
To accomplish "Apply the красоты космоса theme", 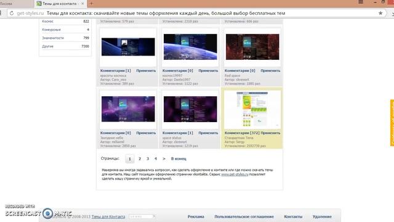I will click(146, 71).
